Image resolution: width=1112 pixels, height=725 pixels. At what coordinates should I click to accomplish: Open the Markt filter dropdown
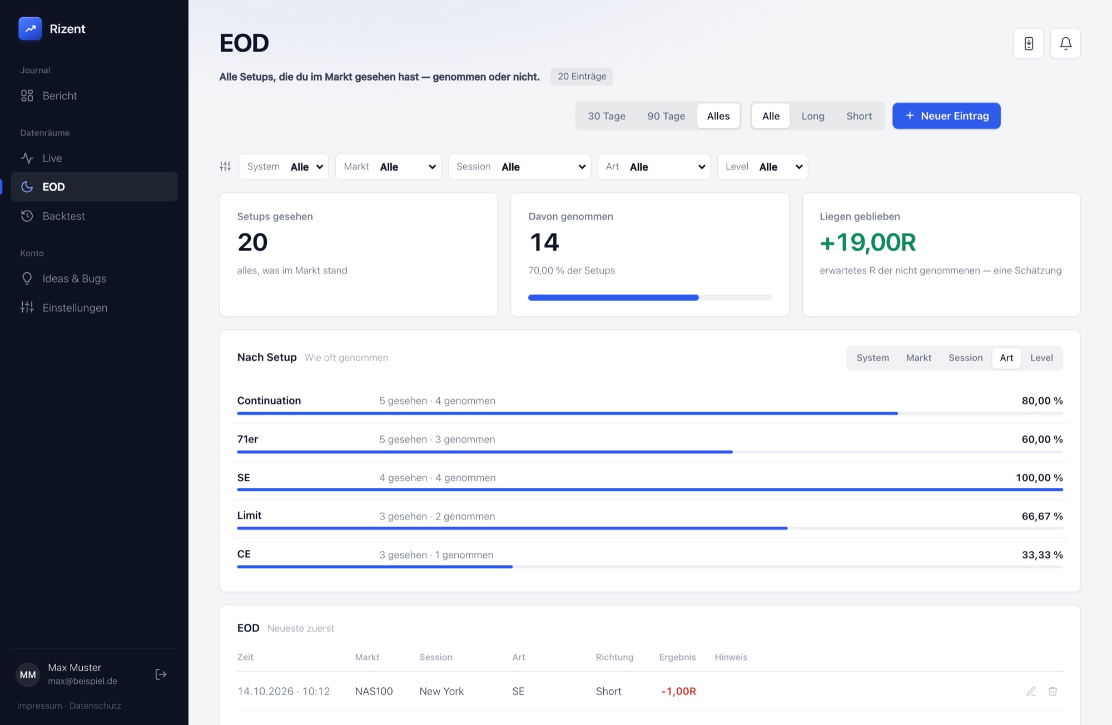click(388, 167)
